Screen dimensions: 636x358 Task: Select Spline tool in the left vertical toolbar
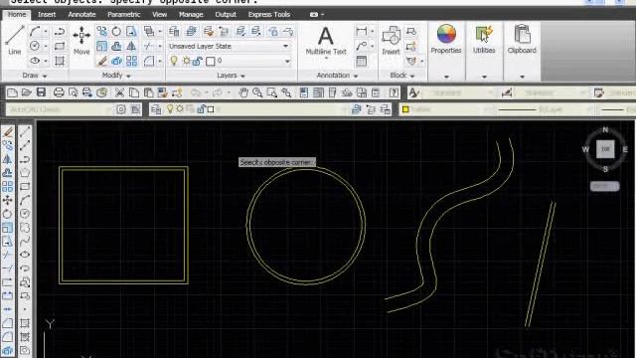[25, 241]
